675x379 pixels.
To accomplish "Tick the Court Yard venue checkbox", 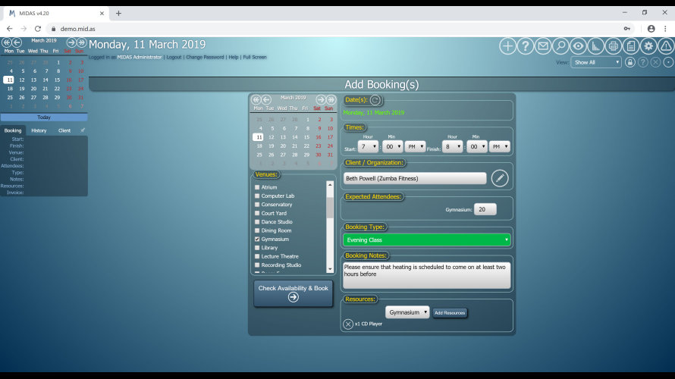I will tap(257, 213).
